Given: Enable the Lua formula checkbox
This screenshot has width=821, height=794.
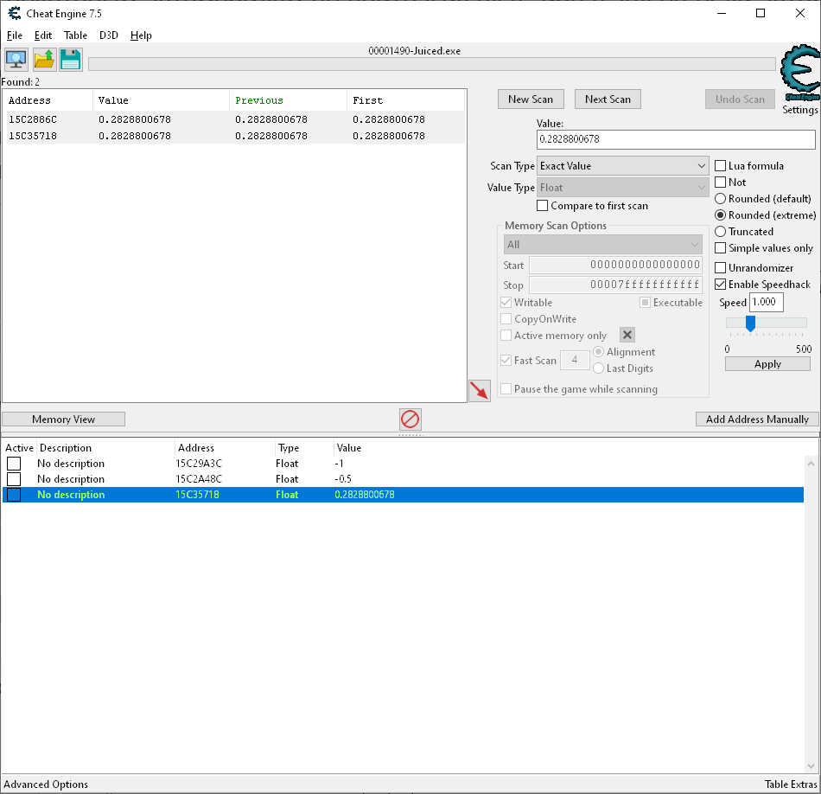Looking at the screenshot, I should click(721, 166).
